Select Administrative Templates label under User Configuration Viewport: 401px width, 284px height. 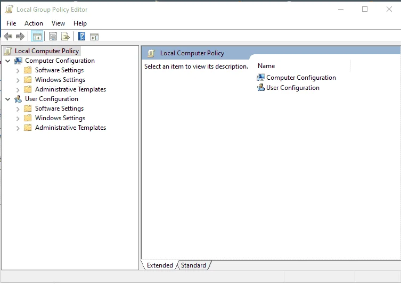[x=71, y=128]
